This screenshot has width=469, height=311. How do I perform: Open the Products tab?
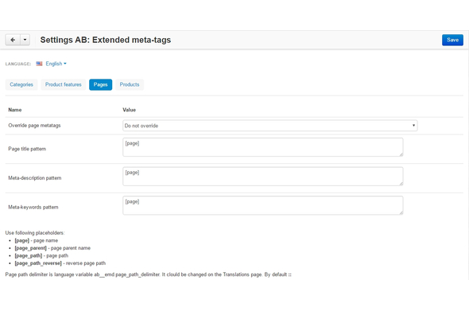(130, 84)
